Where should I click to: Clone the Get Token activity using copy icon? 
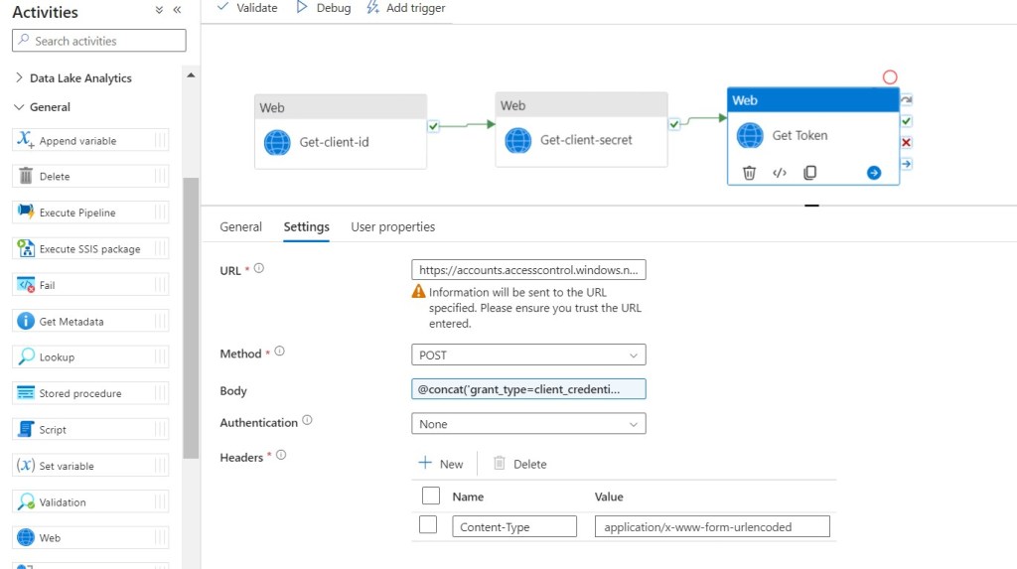point(809,173)
